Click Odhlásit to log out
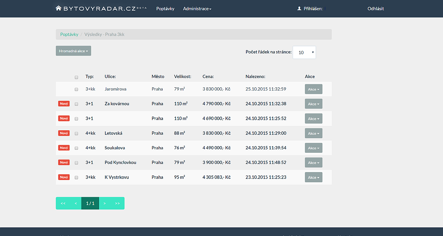The height and width of the screenshot is (236, 443). [x=375, y=9]
